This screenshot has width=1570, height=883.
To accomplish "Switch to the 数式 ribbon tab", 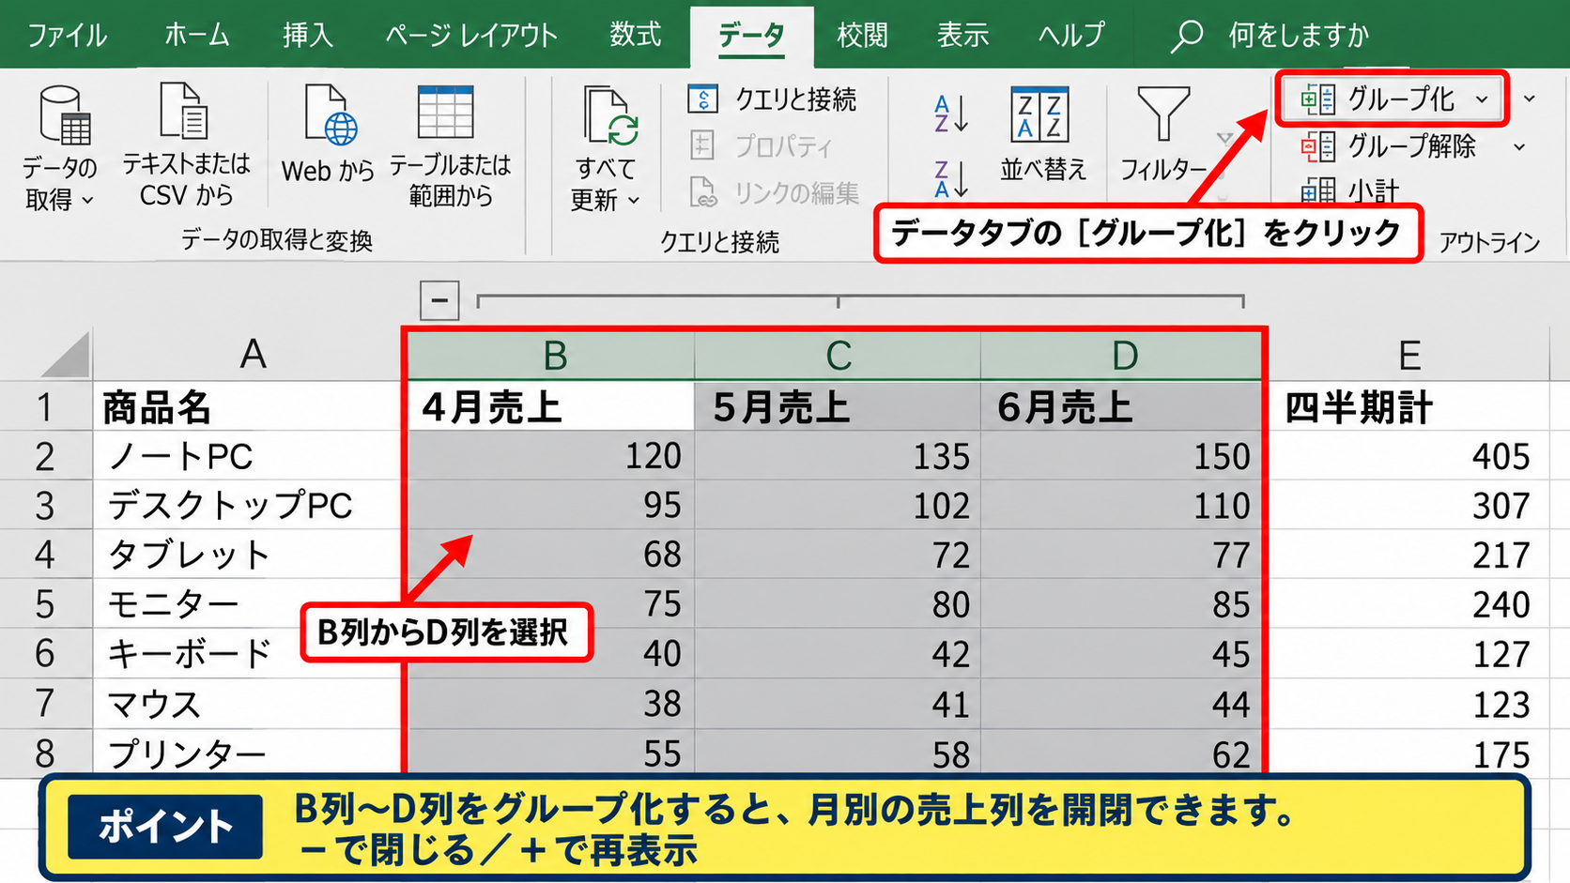I will (635, 35).
